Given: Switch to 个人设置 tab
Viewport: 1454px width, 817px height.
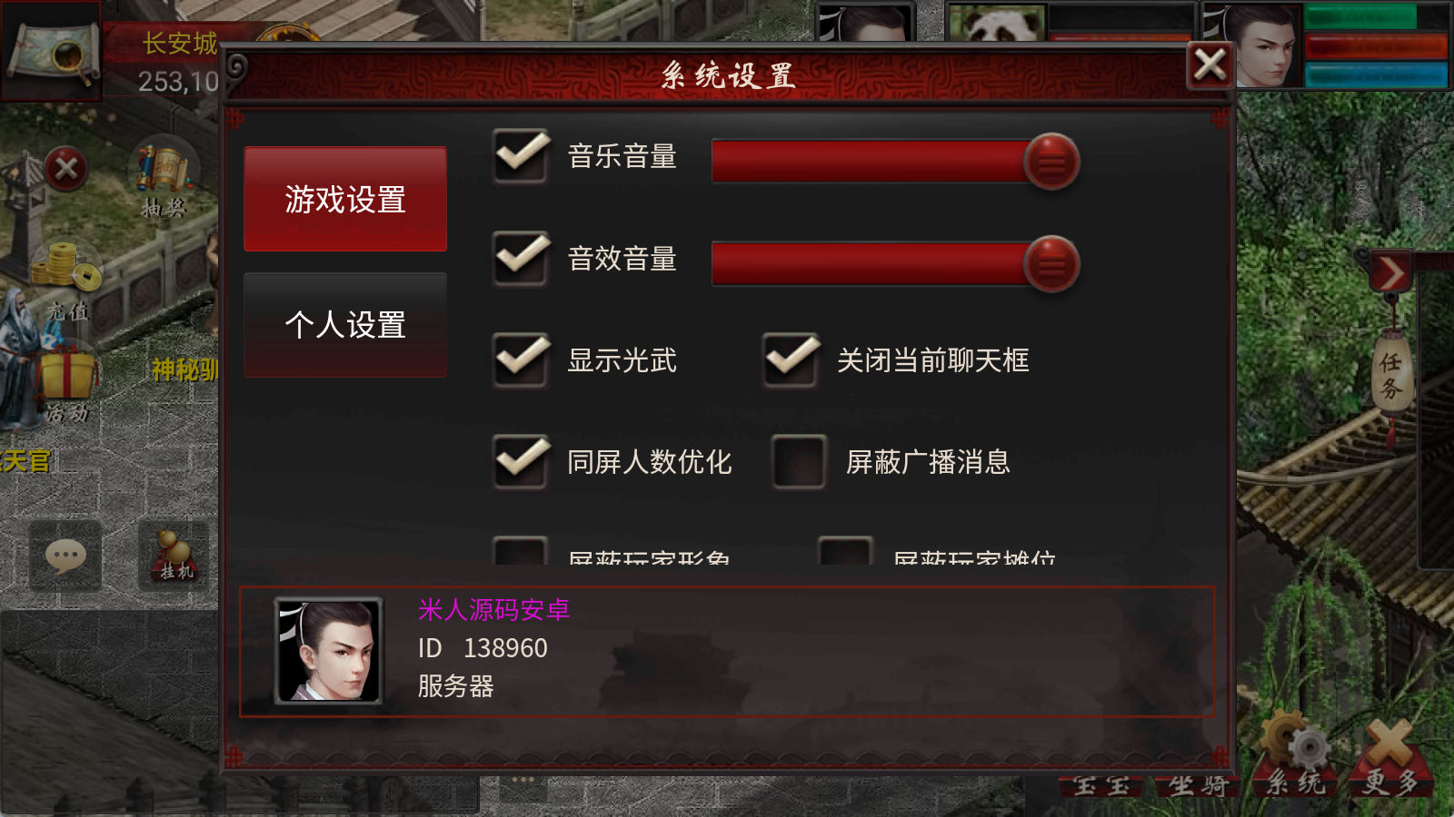Looking at the screenshot, I should (x=345, y=325).
